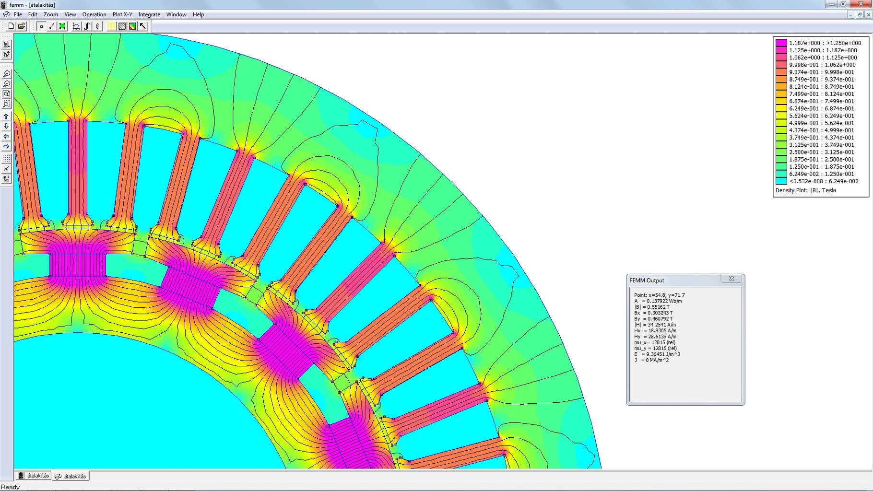Click the document glasses icon beside File

coord(6,14)
